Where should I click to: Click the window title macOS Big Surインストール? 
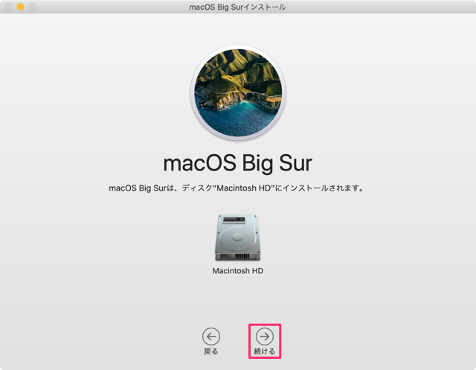(x=237, y=7)
